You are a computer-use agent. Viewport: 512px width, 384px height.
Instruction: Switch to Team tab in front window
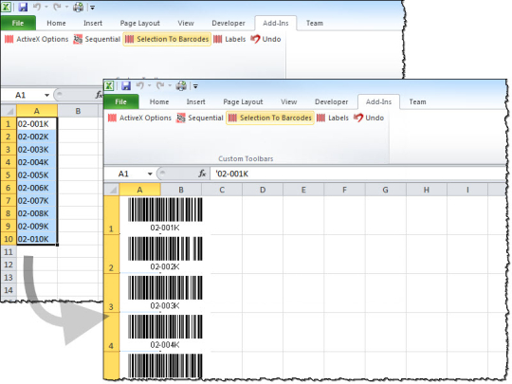tap(417, 101)
